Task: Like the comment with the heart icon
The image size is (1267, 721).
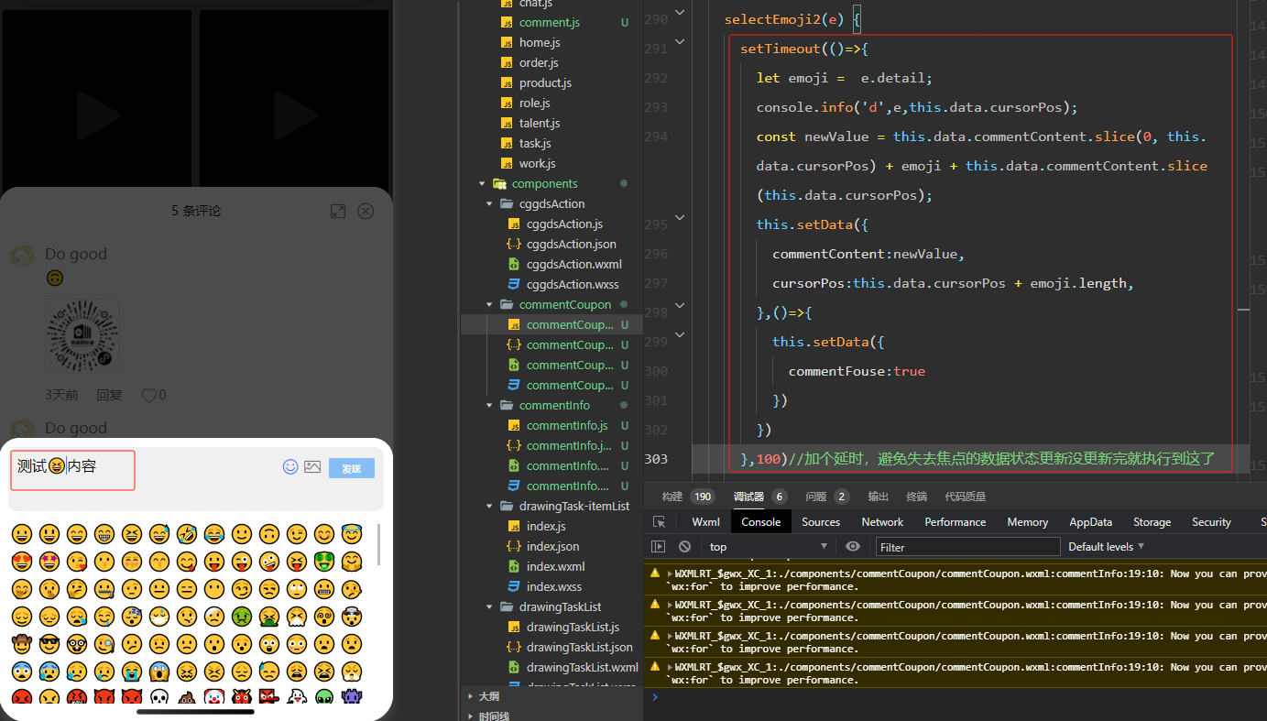Action: click(149, 395)
